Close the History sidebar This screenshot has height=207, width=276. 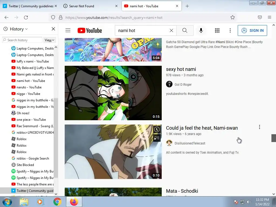[x=53, y=29]
